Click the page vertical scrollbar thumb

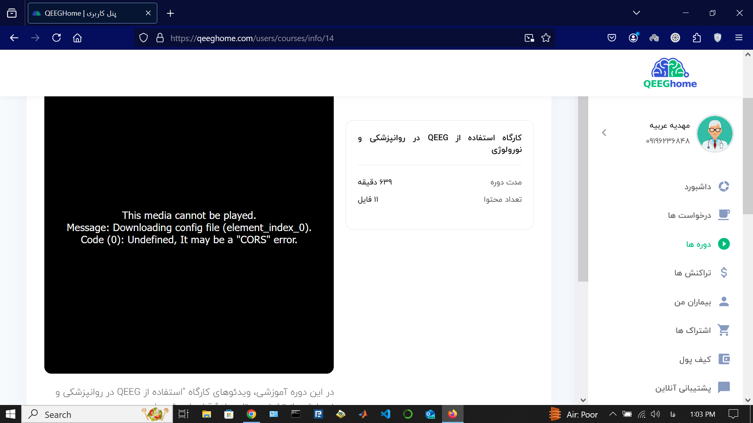(x=748, y=157)
